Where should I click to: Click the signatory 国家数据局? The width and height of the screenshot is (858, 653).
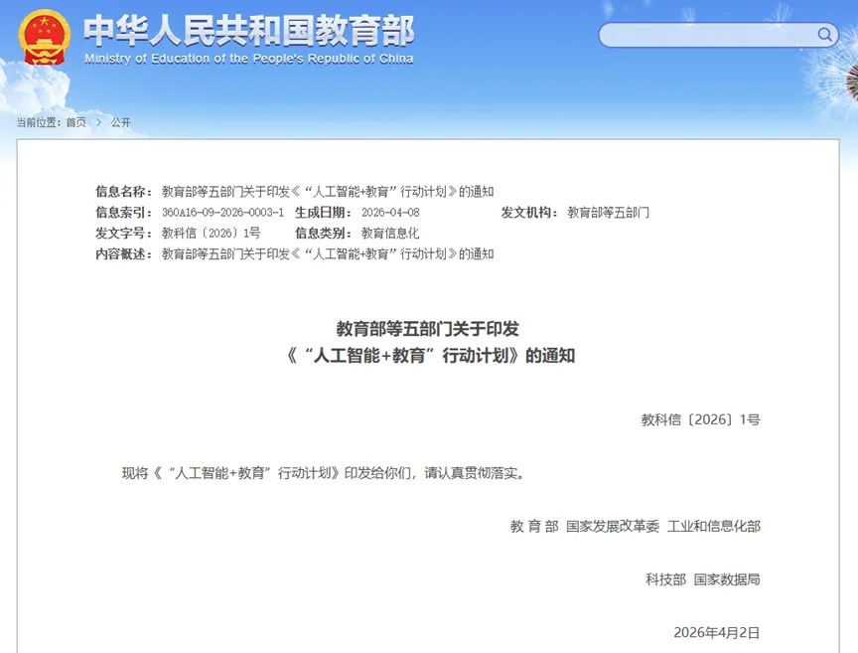(x=727, y=579)
